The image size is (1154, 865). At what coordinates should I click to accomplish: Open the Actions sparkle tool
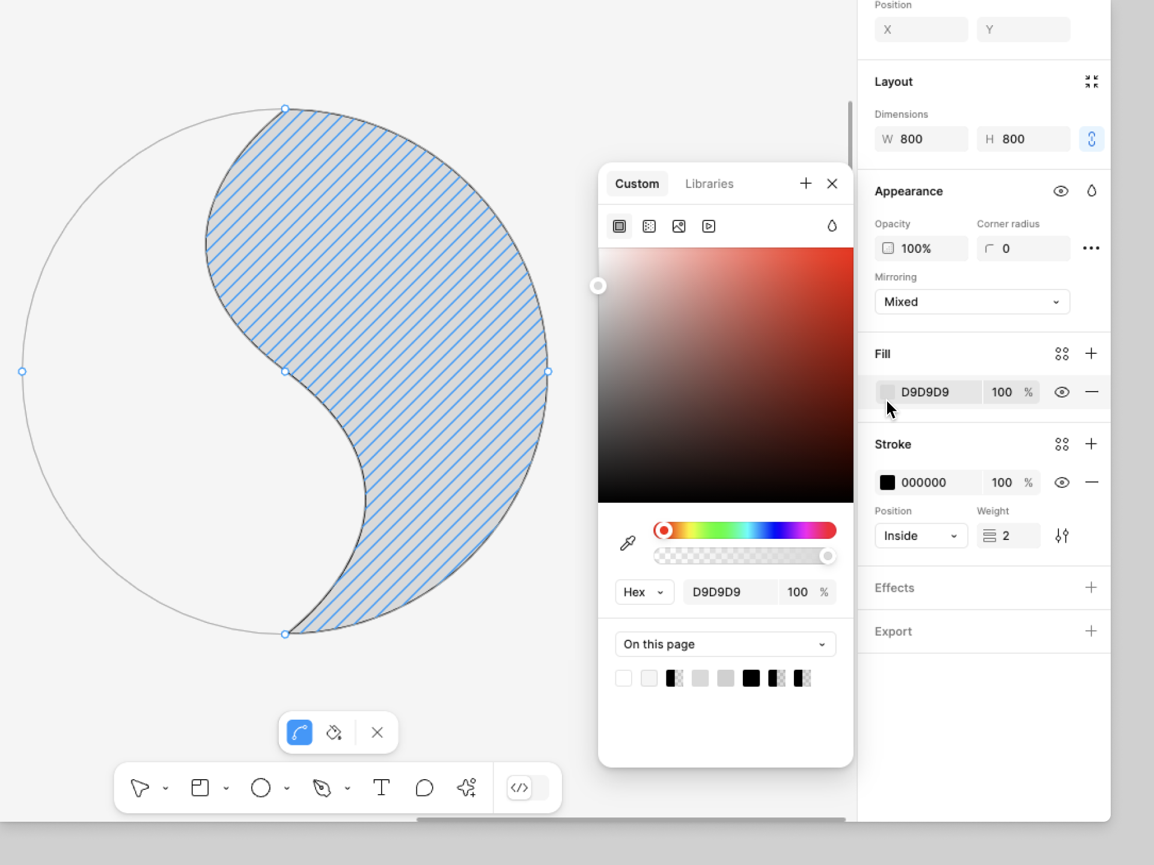coord(466,788)
